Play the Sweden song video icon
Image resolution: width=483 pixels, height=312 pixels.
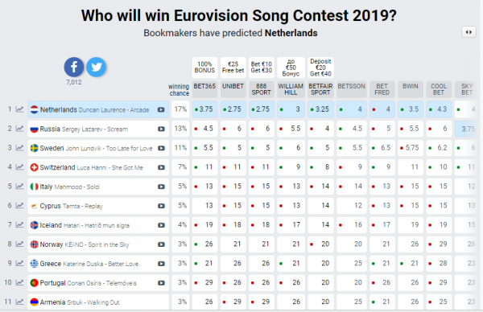pos(161,148)
